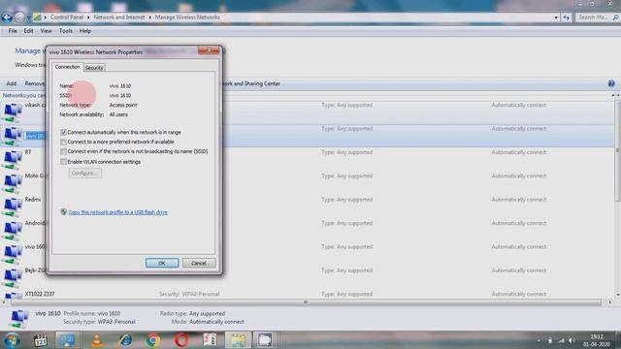Open the Help menu
The image size is (621, 349).
click(x=85, y=31)
